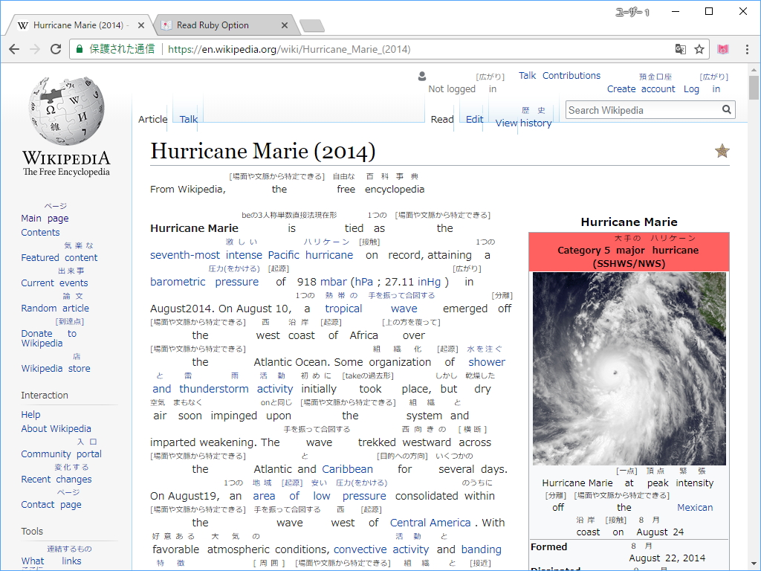761x571 pixels.
Task: Open the Chrome three-dot menu
Action: [x=747, y=49]
